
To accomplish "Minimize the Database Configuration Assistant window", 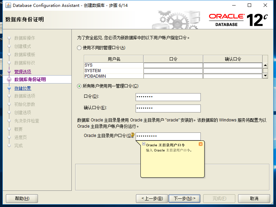I will click(234, 5).
